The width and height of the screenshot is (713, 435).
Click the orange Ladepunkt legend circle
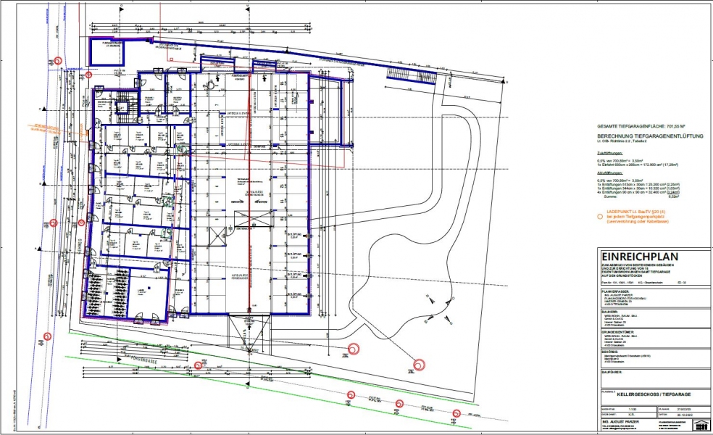point(599,215)
